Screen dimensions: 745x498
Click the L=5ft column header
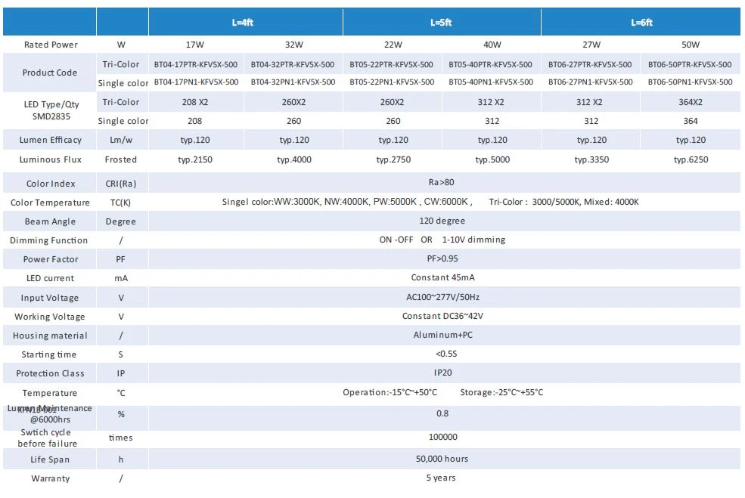coord(441,23)
